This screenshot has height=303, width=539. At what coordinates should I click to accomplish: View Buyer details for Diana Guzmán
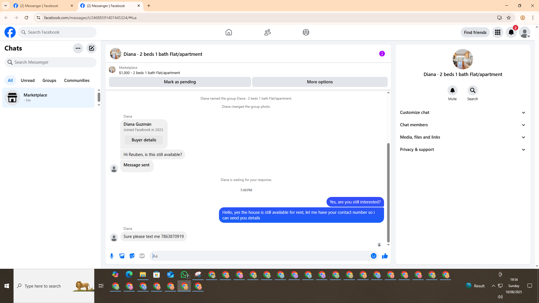(144, 140)
